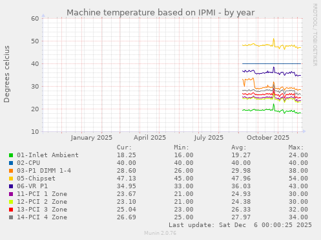Click the y-axis tick label 60
Screen dimensions: 321x240
click(x=35, y=19)
